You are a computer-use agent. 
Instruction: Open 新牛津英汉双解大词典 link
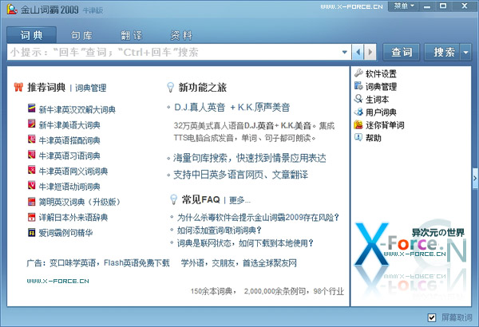tap(77, 109)
